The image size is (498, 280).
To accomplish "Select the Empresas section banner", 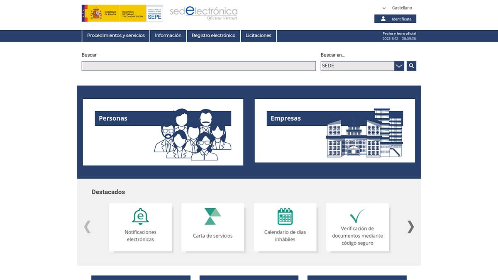I will tap(334, 131).
